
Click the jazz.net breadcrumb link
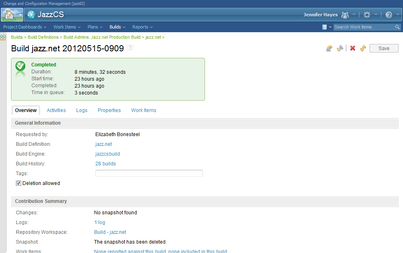click(153, 37)
